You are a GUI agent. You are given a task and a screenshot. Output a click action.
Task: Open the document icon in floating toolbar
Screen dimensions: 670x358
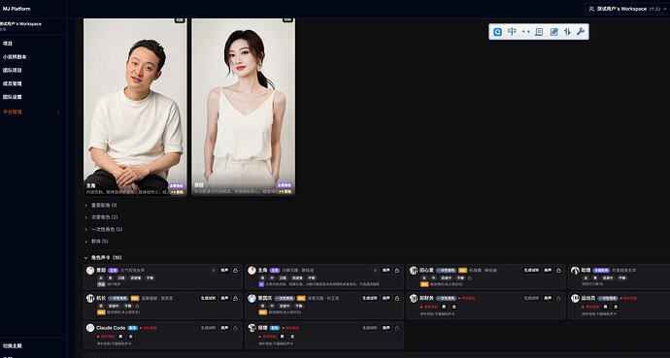point(539,32)
